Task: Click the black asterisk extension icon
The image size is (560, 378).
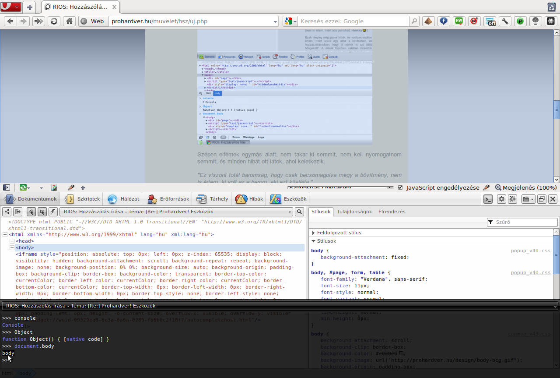Action: (550, 21)
